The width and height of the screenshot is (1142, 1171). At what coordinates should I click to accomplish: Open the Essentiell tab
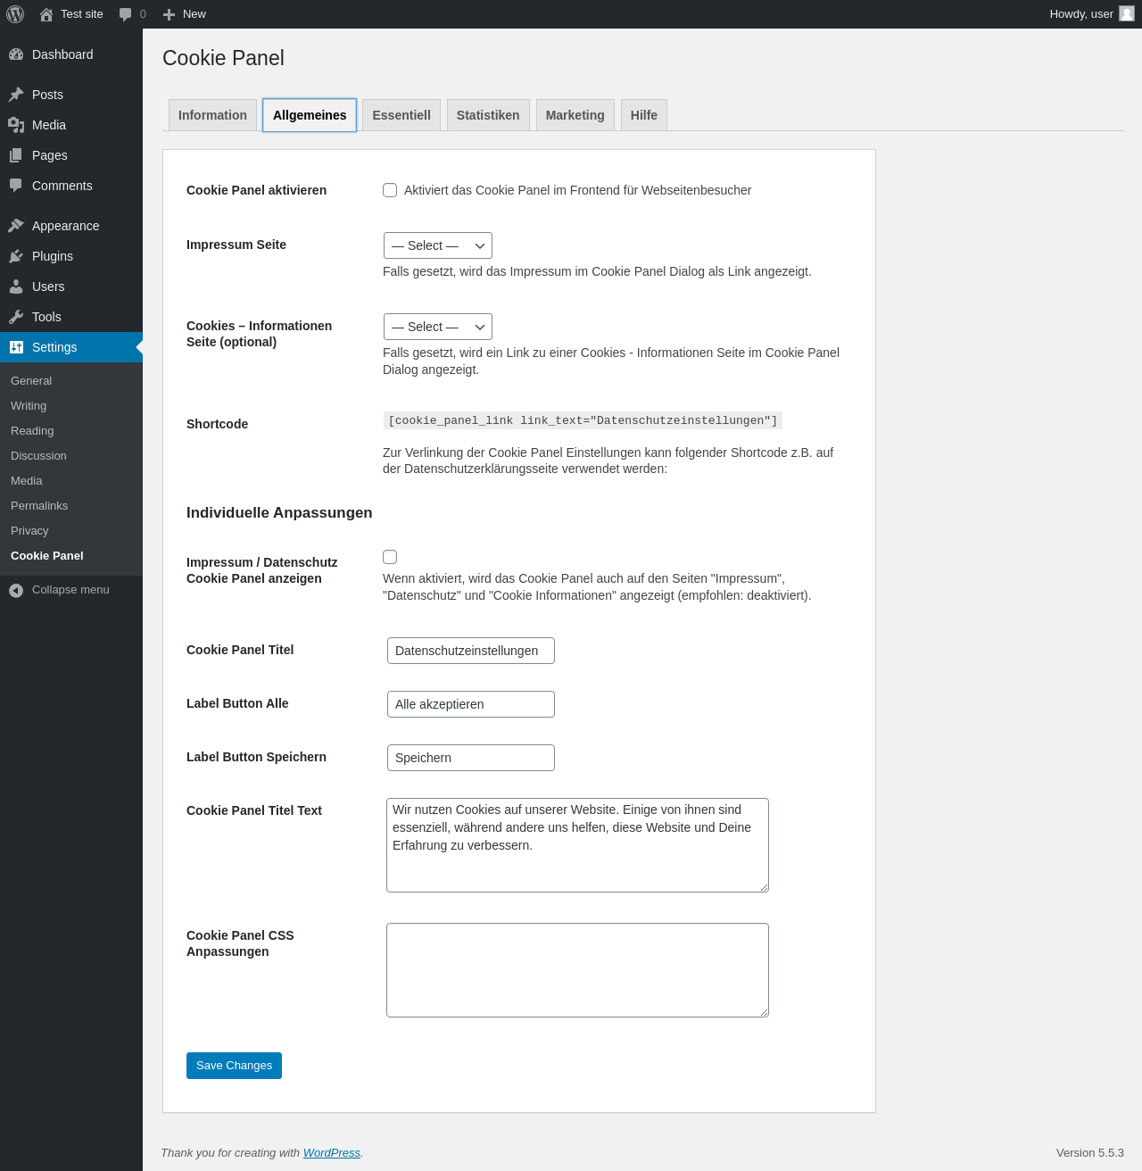401,115
